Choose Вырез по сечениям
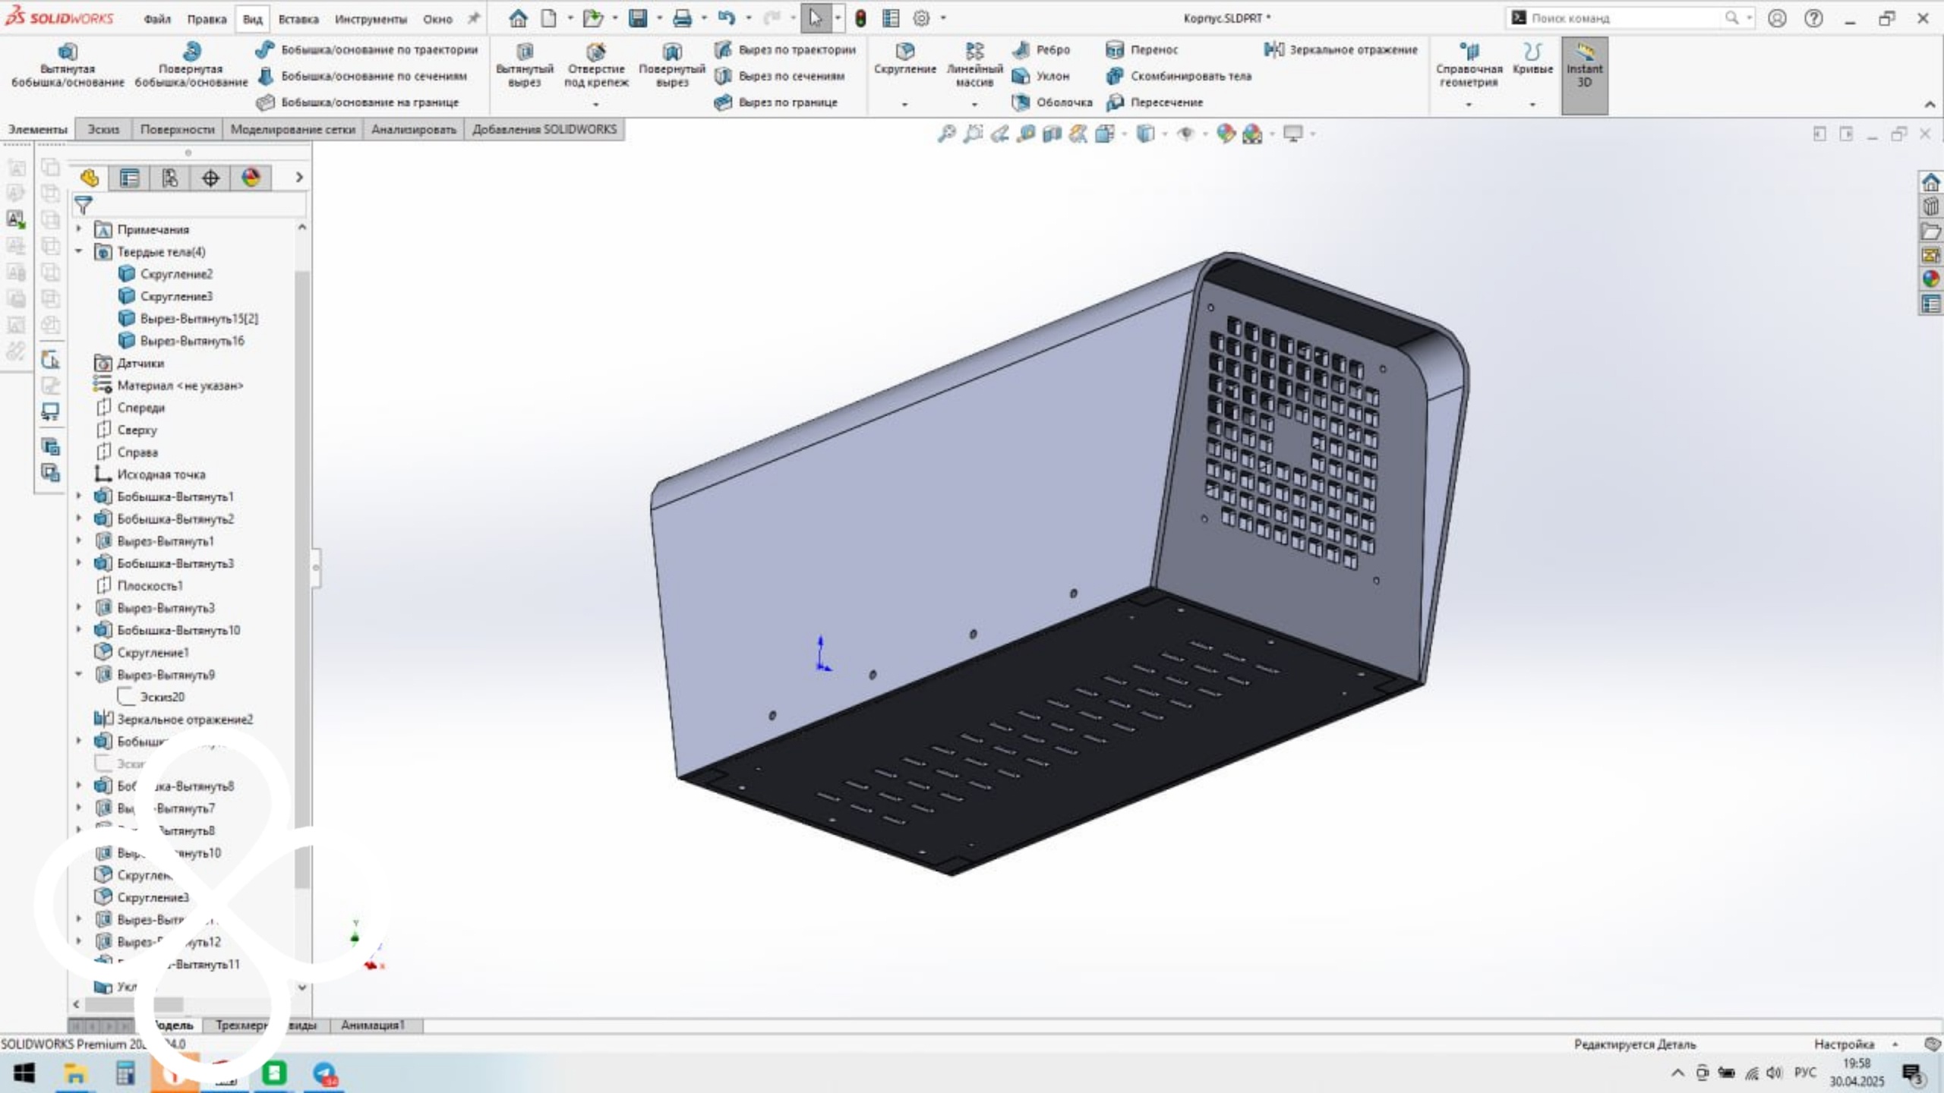The height and width of the screenshot is (1093, 1944). [x=780, y=76]
